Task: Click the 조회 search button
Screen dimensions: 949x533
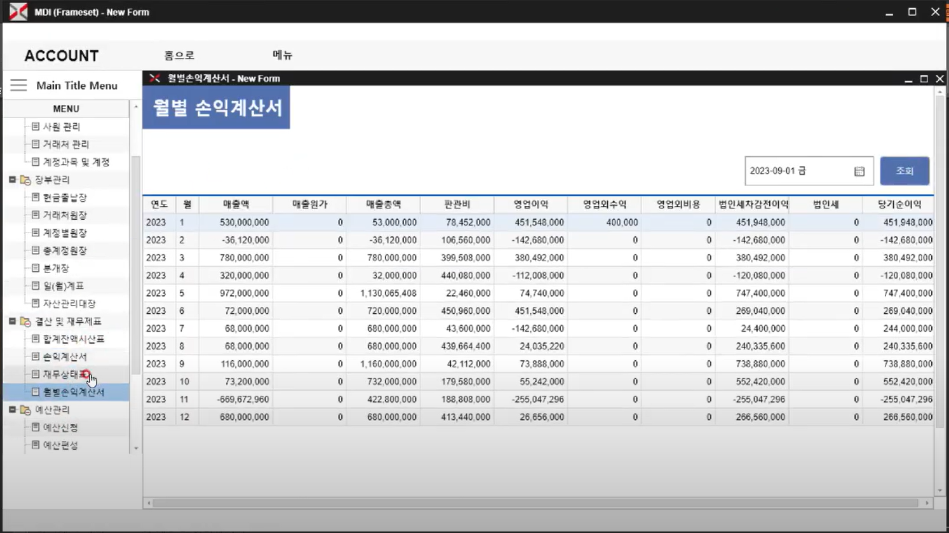Action: [x=905, y=171]
